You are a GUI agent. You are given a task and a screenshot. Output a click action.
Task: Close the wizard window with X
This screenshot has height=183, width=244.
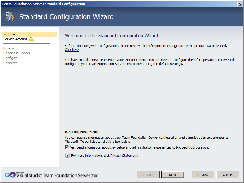(x=239, y=4)
